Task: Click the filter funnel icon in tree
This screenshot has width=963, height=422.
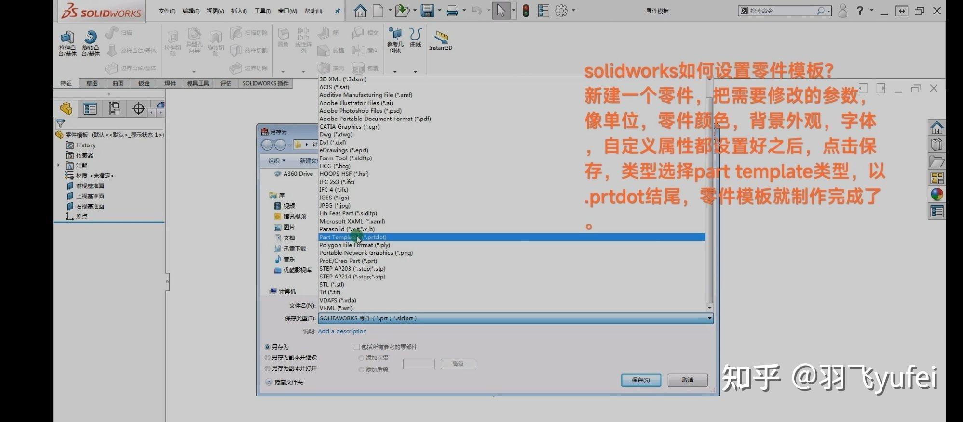Action: (61, 124)
